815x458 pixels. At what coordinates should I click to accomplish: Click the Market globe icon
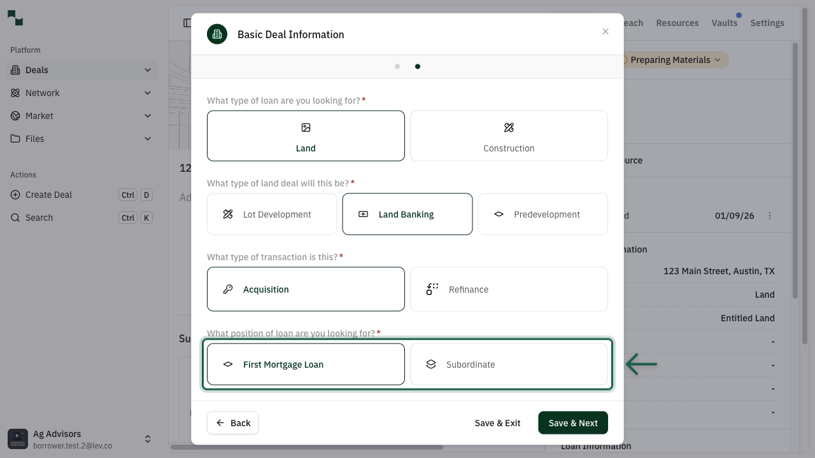click(x=14, y=116)
